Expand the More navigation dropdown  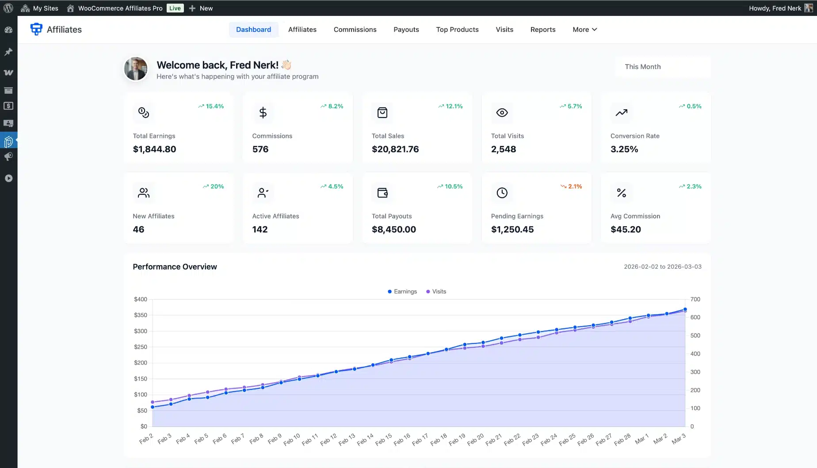[x=584, y=30]
